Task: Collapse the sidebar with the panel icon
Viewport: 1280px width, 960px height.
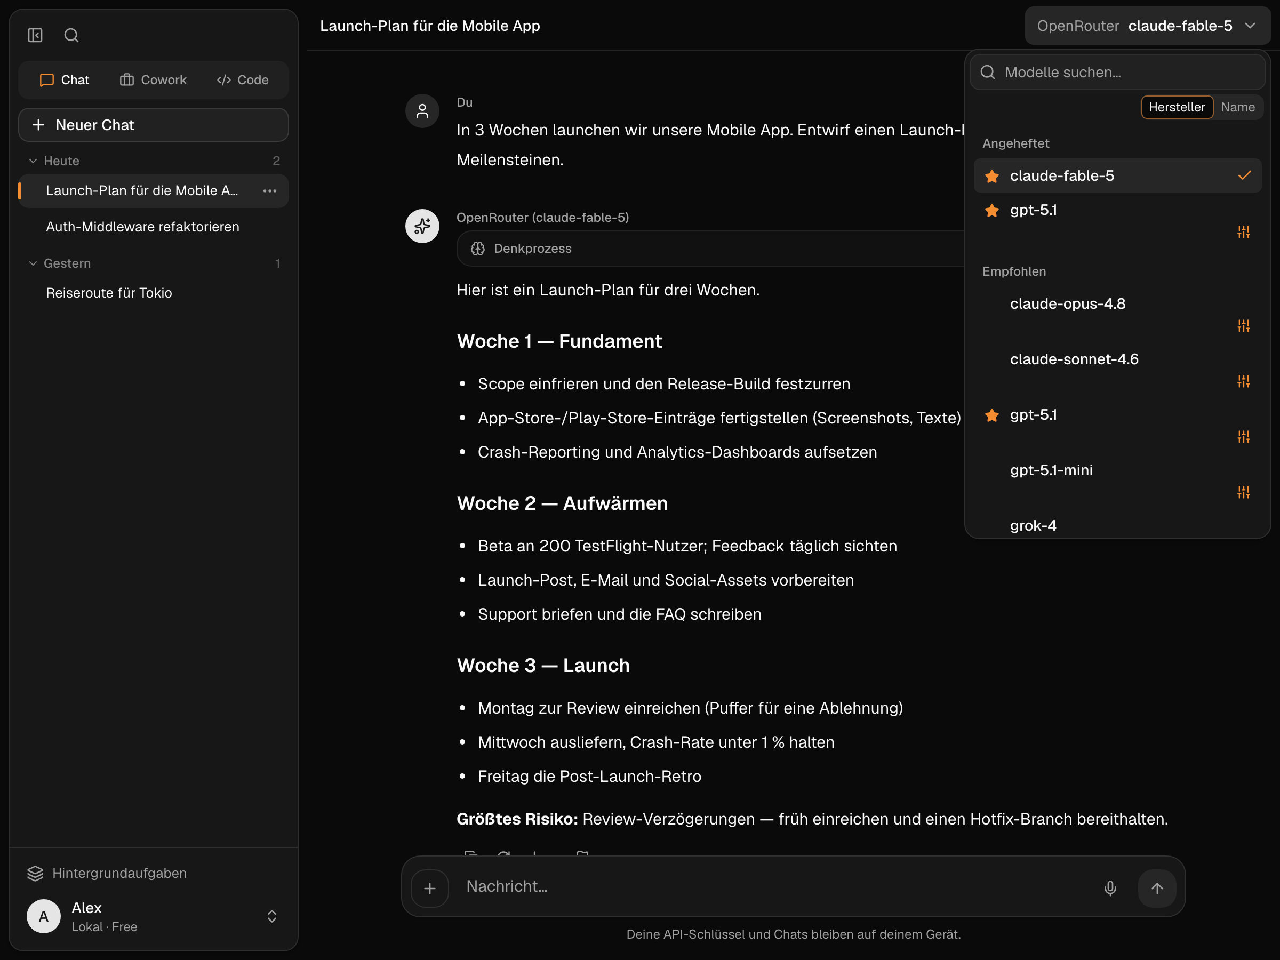Action: click(x=35, y=35)
